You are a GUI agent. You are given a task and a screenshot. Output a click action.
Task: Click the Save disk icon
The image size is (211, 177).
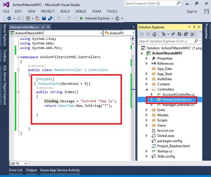point(44,18)
